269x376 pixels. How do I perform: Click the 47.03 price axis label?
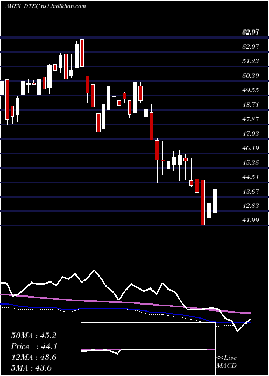tap(251, 134)
